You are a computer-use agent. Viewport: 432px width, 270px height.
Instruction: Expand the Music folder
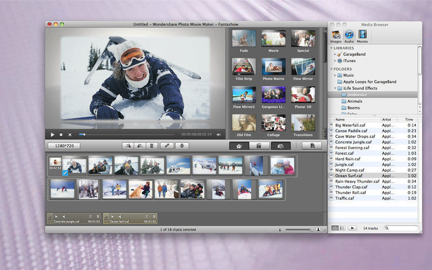[x=335, y=75]
